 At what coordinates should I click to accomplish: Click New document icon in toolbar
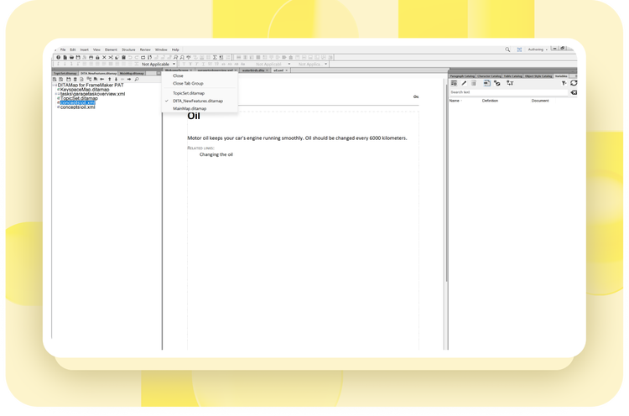[x=65, y=57]
